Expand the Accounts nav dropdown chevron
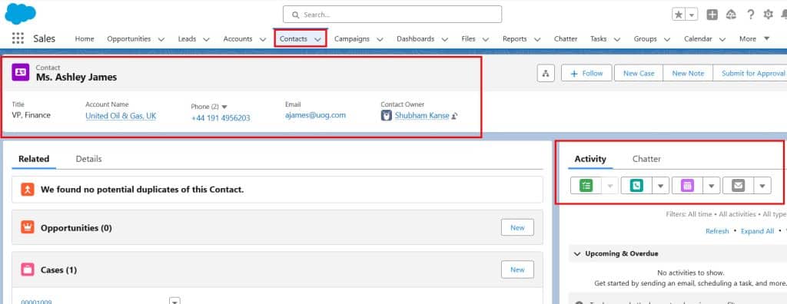Viewport: 787px width, 304px height. [263, 39]
